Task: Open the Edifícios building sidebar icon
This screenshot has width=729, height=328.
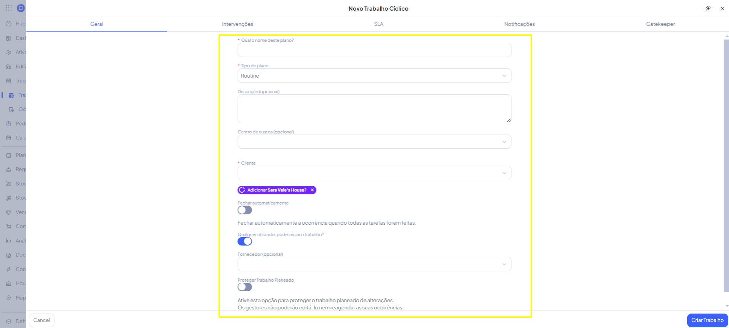Action: point(9,67)
